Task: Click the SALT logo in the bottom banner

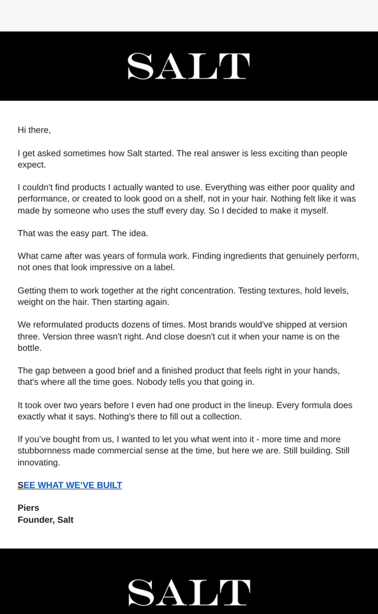Action: (188, 592)
